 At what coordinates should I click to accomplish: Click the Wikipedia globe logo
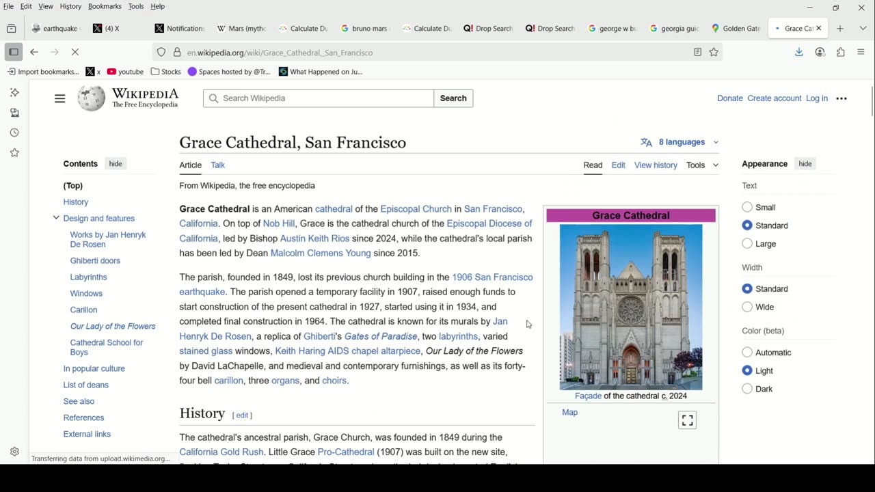coord(91,98)
